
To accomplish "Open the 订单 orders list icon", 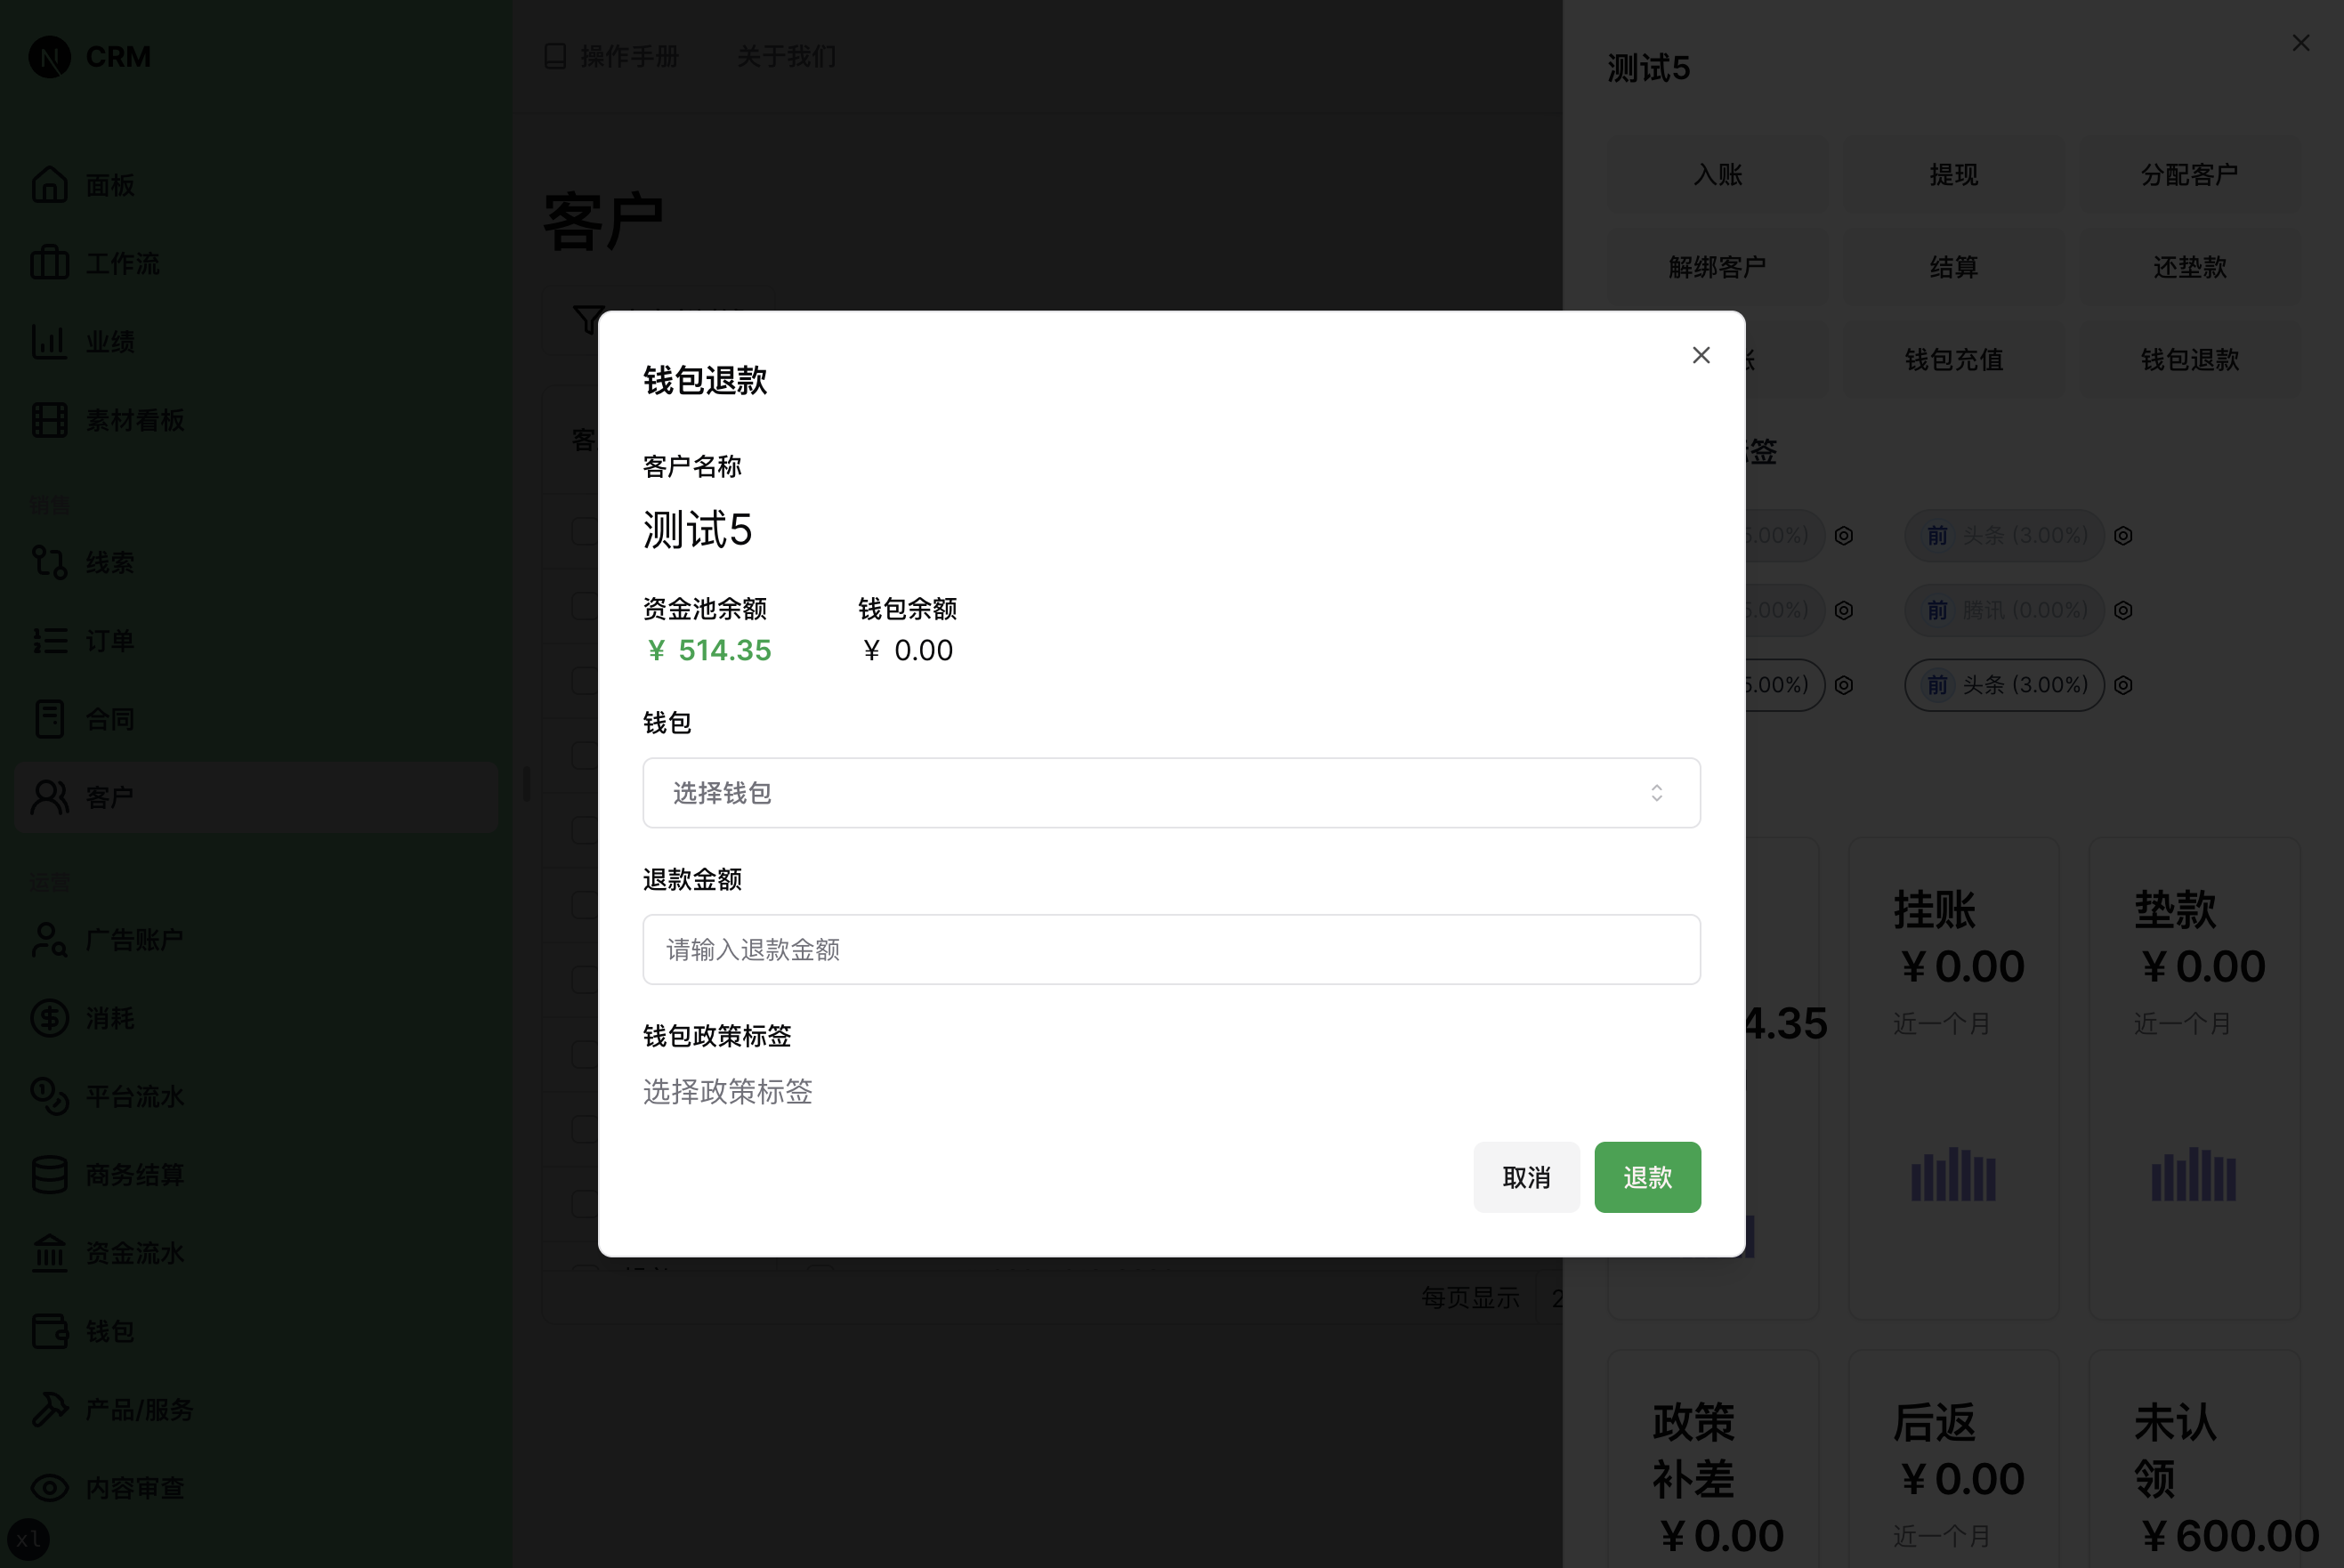I will 49,640.
